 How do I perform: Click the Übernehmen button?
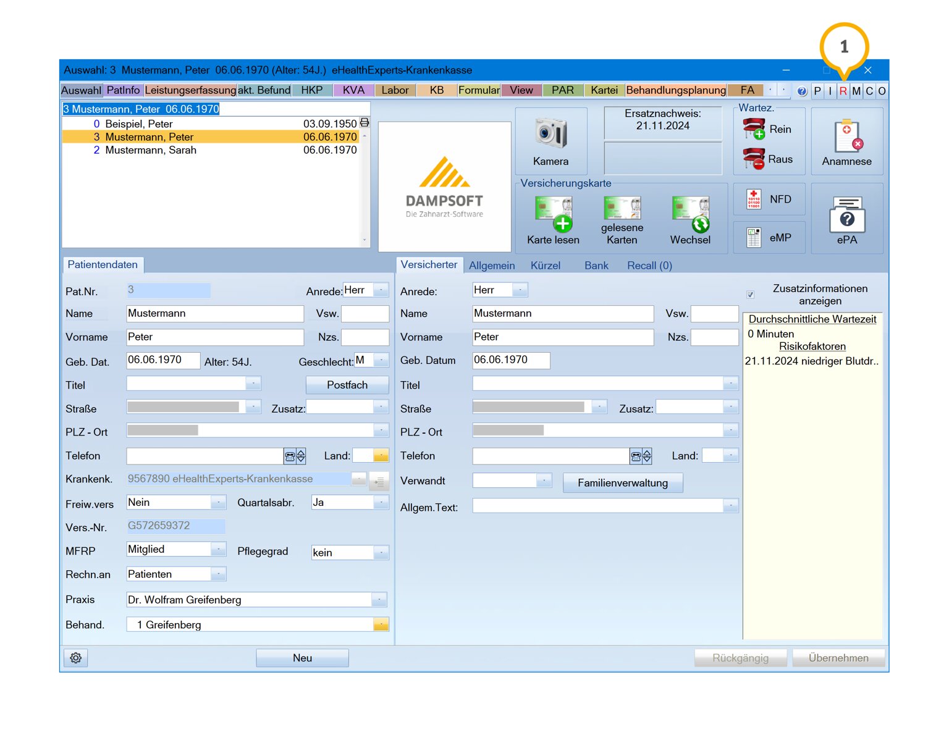[838, 658]
